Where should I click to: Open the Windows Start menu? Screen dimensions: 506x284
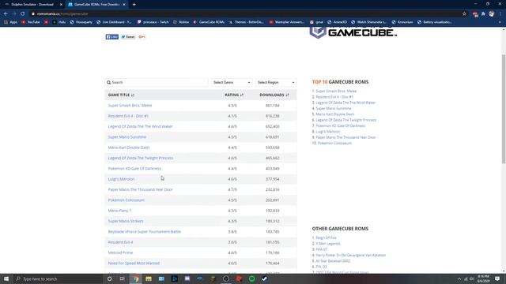coord(6,278)
